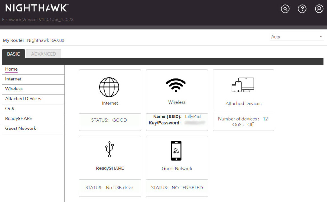
Task: Click the STATUS: GOOD text
Action: point(109,120)
